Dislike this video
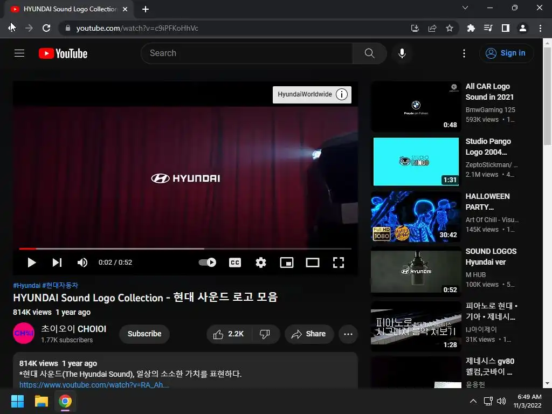The image size is (552, 414). pyautogui.click(x=265, y=334)
